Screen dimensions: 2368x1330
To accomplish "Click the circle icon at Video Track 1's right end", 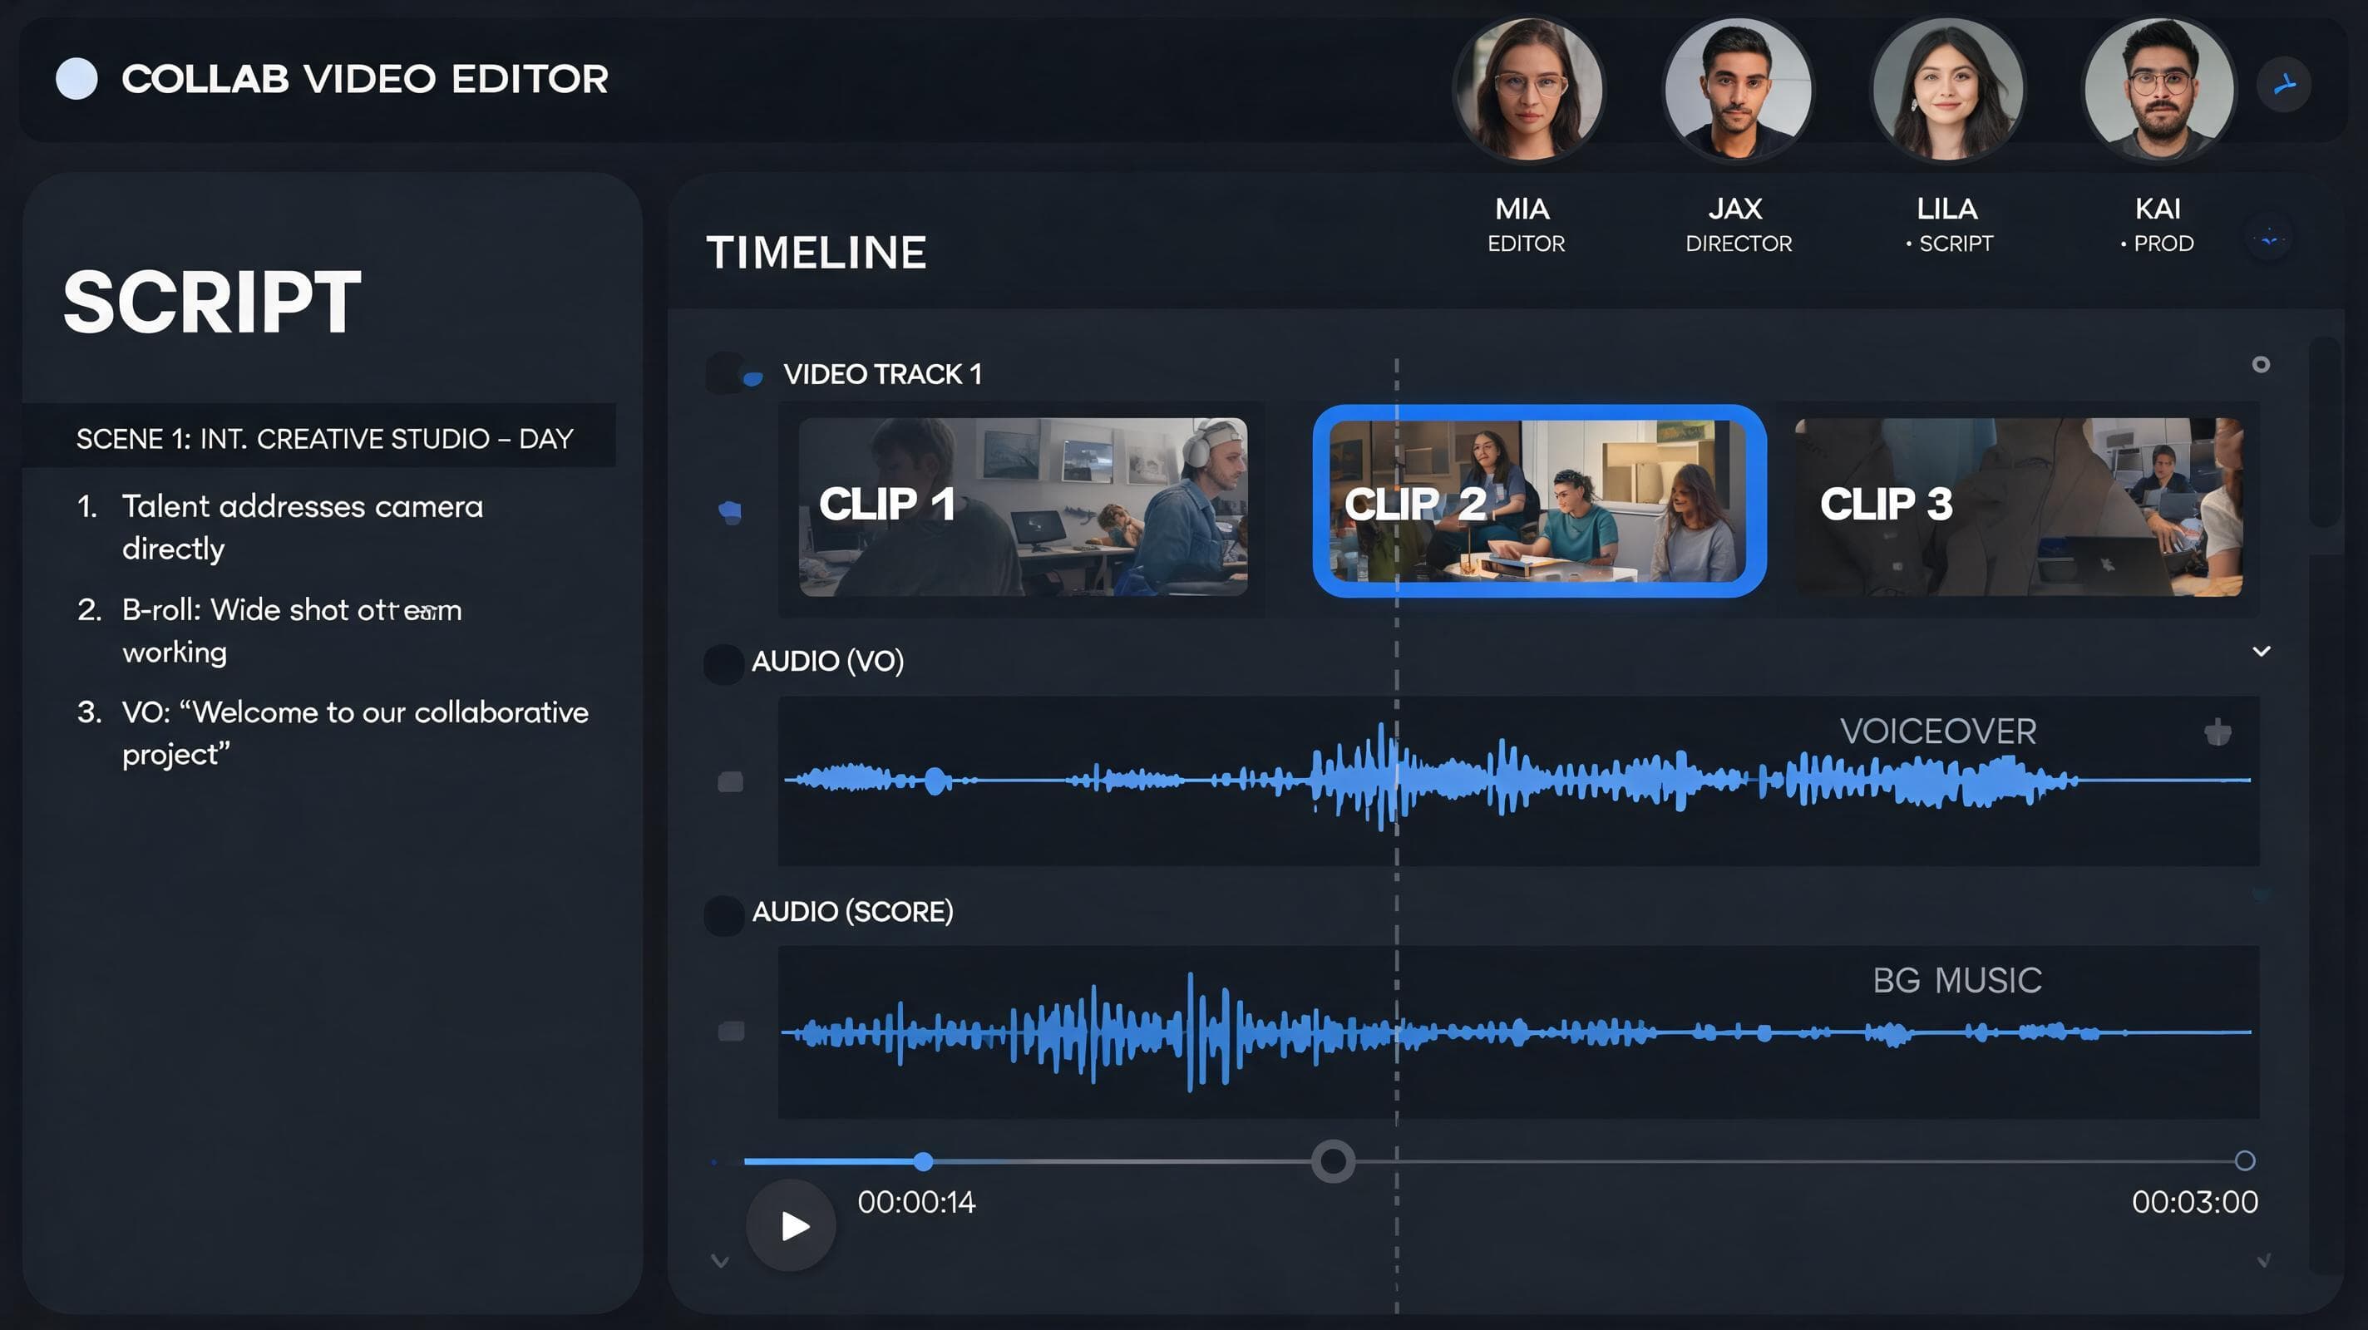I will pyautogui.click(x=2261, y=365).
